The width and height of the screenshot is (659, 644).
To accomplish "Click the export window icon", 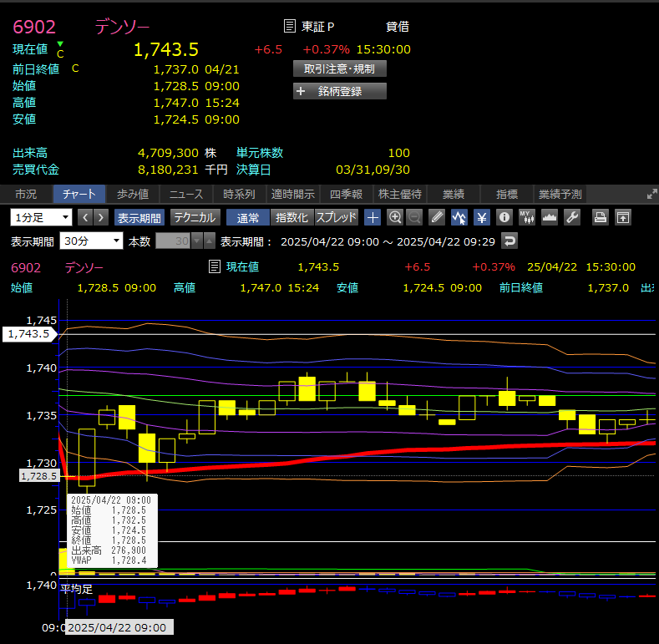I will pyautogui.click(x=623, y=217).
